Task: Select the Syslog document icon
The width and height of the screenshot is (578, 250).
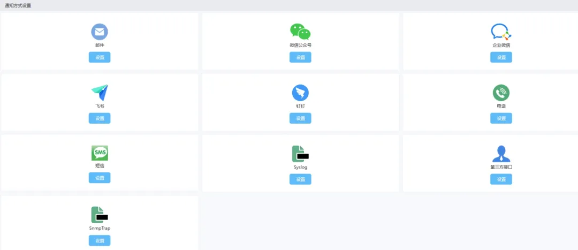Action: (300, 154)
